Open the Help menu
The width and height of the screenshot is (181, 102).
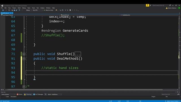pyautogui.click(x=53, y=8)
